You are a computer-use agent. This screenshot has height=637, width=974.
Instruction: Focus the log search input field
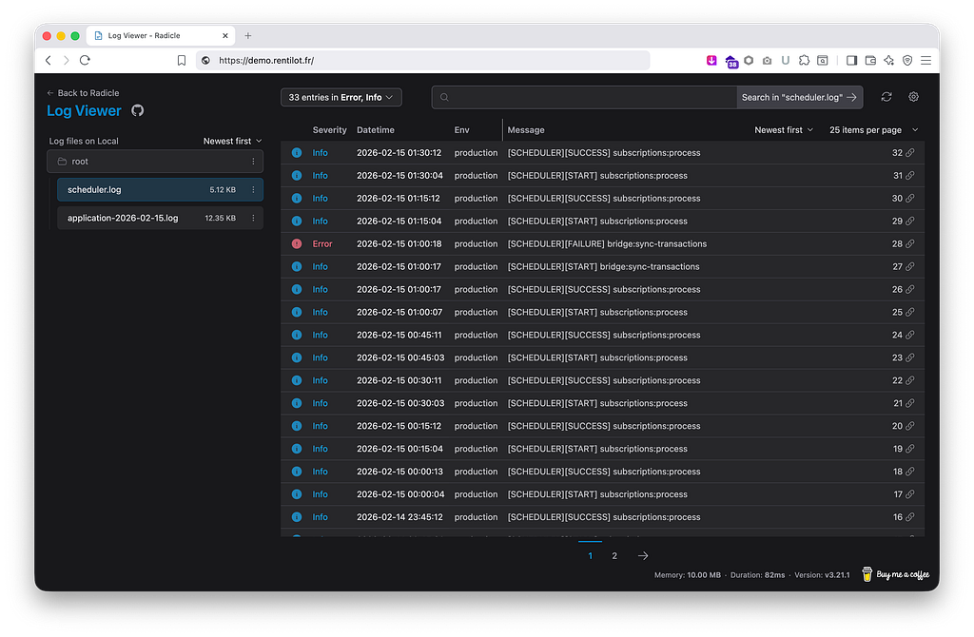click(x=584, y=98)
